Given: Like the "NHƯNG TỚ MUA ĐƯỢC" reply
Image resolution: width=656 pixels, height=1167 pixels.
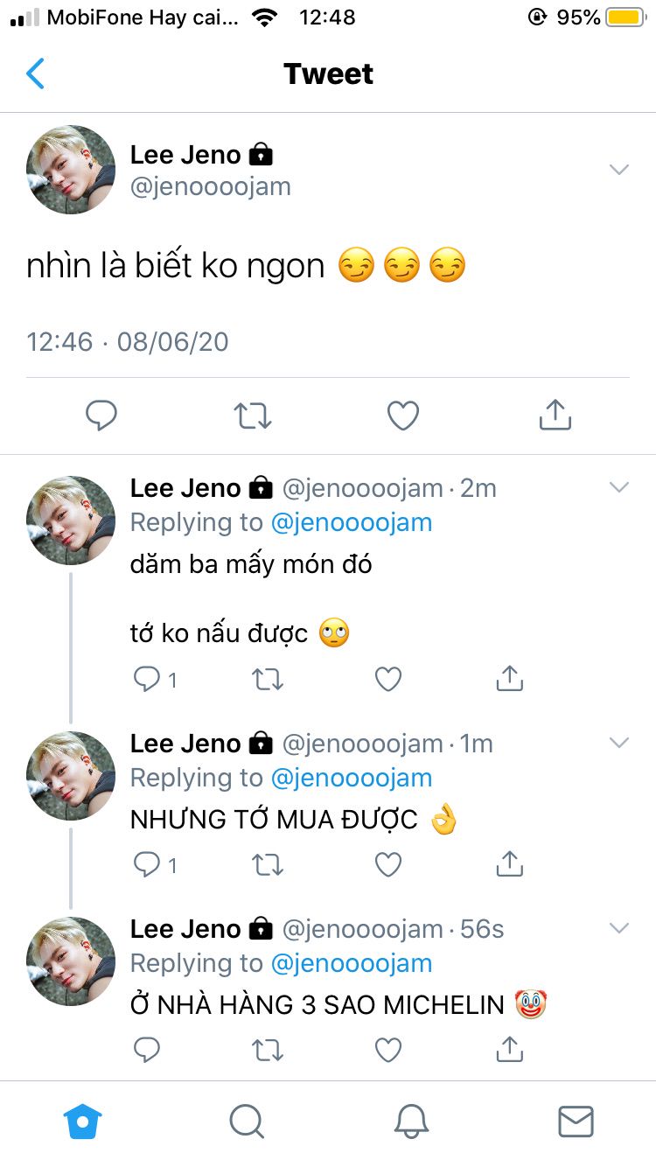Looking at the screenshot, I should [x=387, y=865].
